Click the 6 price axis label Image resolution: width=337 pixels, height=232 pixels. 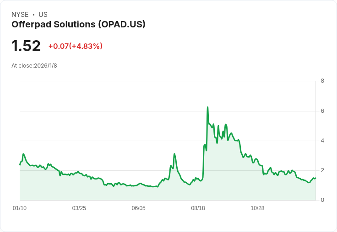click(x=322, y=111)
